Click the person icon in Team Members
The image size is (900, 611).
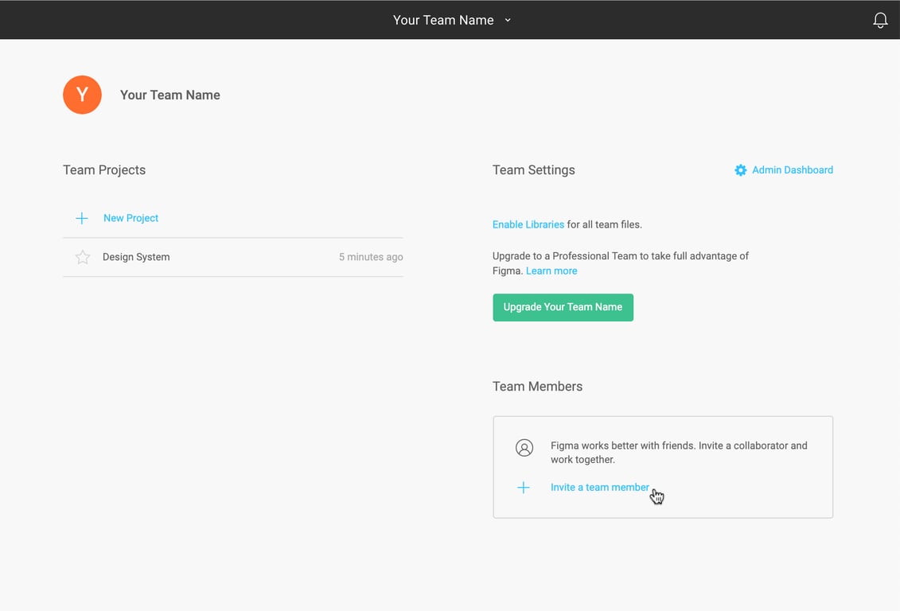pos(524,448)
